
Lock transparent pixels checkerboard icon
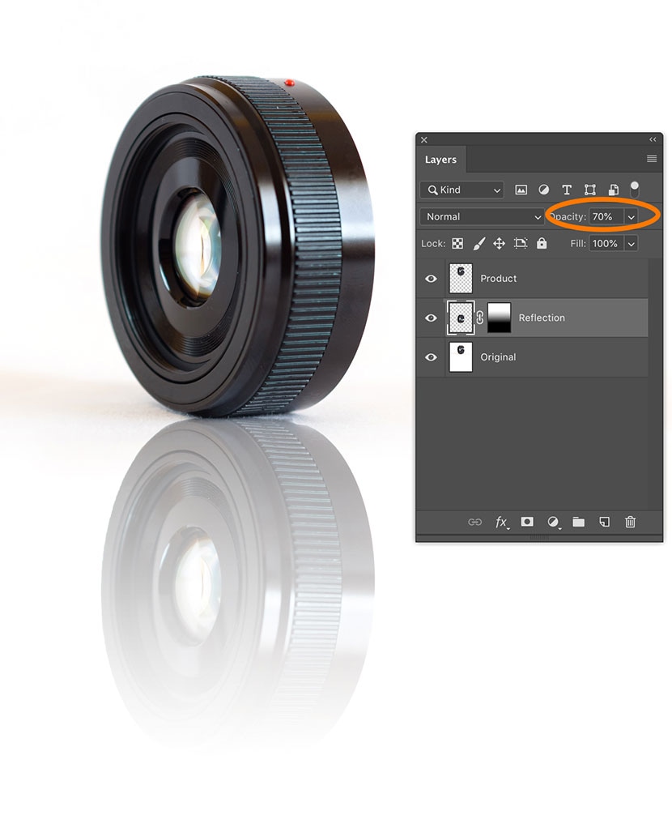pos(457,243)
